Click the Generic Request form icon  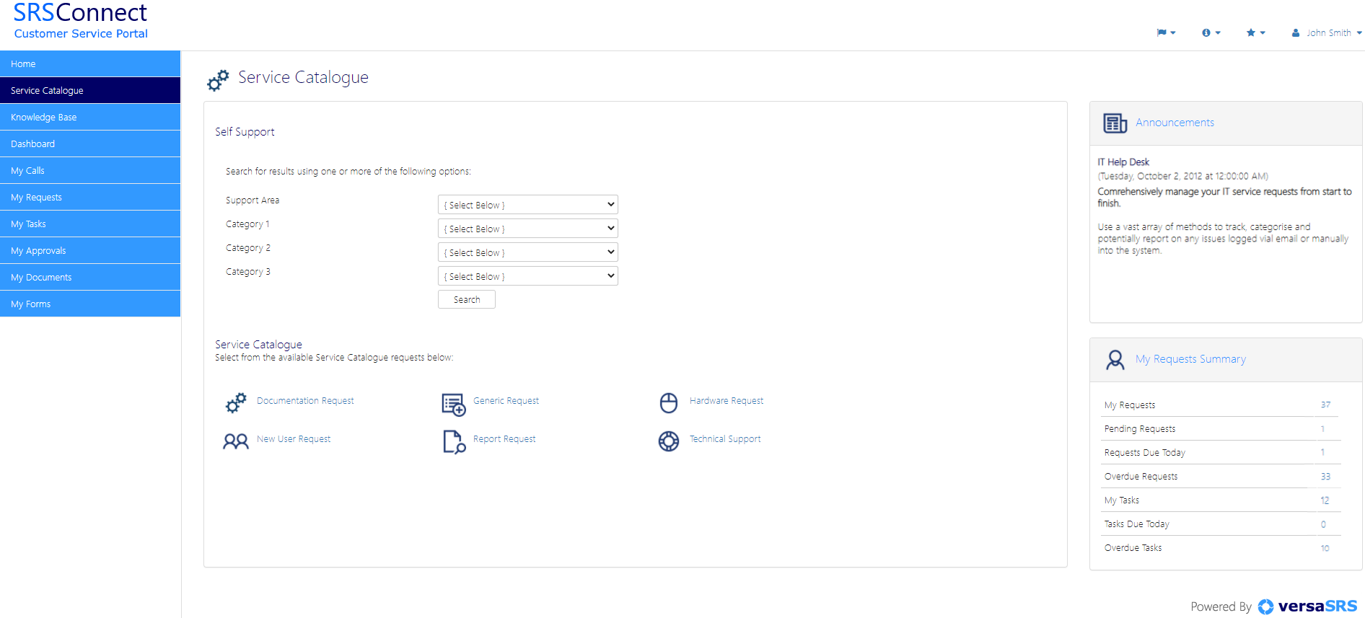pyautogui.click(x=453, y=405)
